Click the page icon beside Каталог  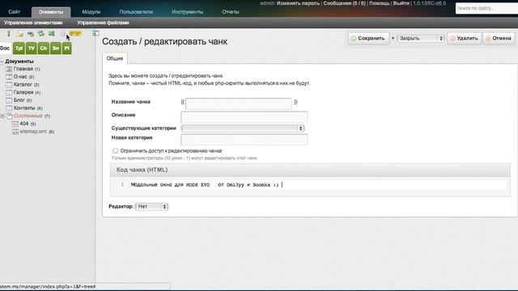coord(9,85)
